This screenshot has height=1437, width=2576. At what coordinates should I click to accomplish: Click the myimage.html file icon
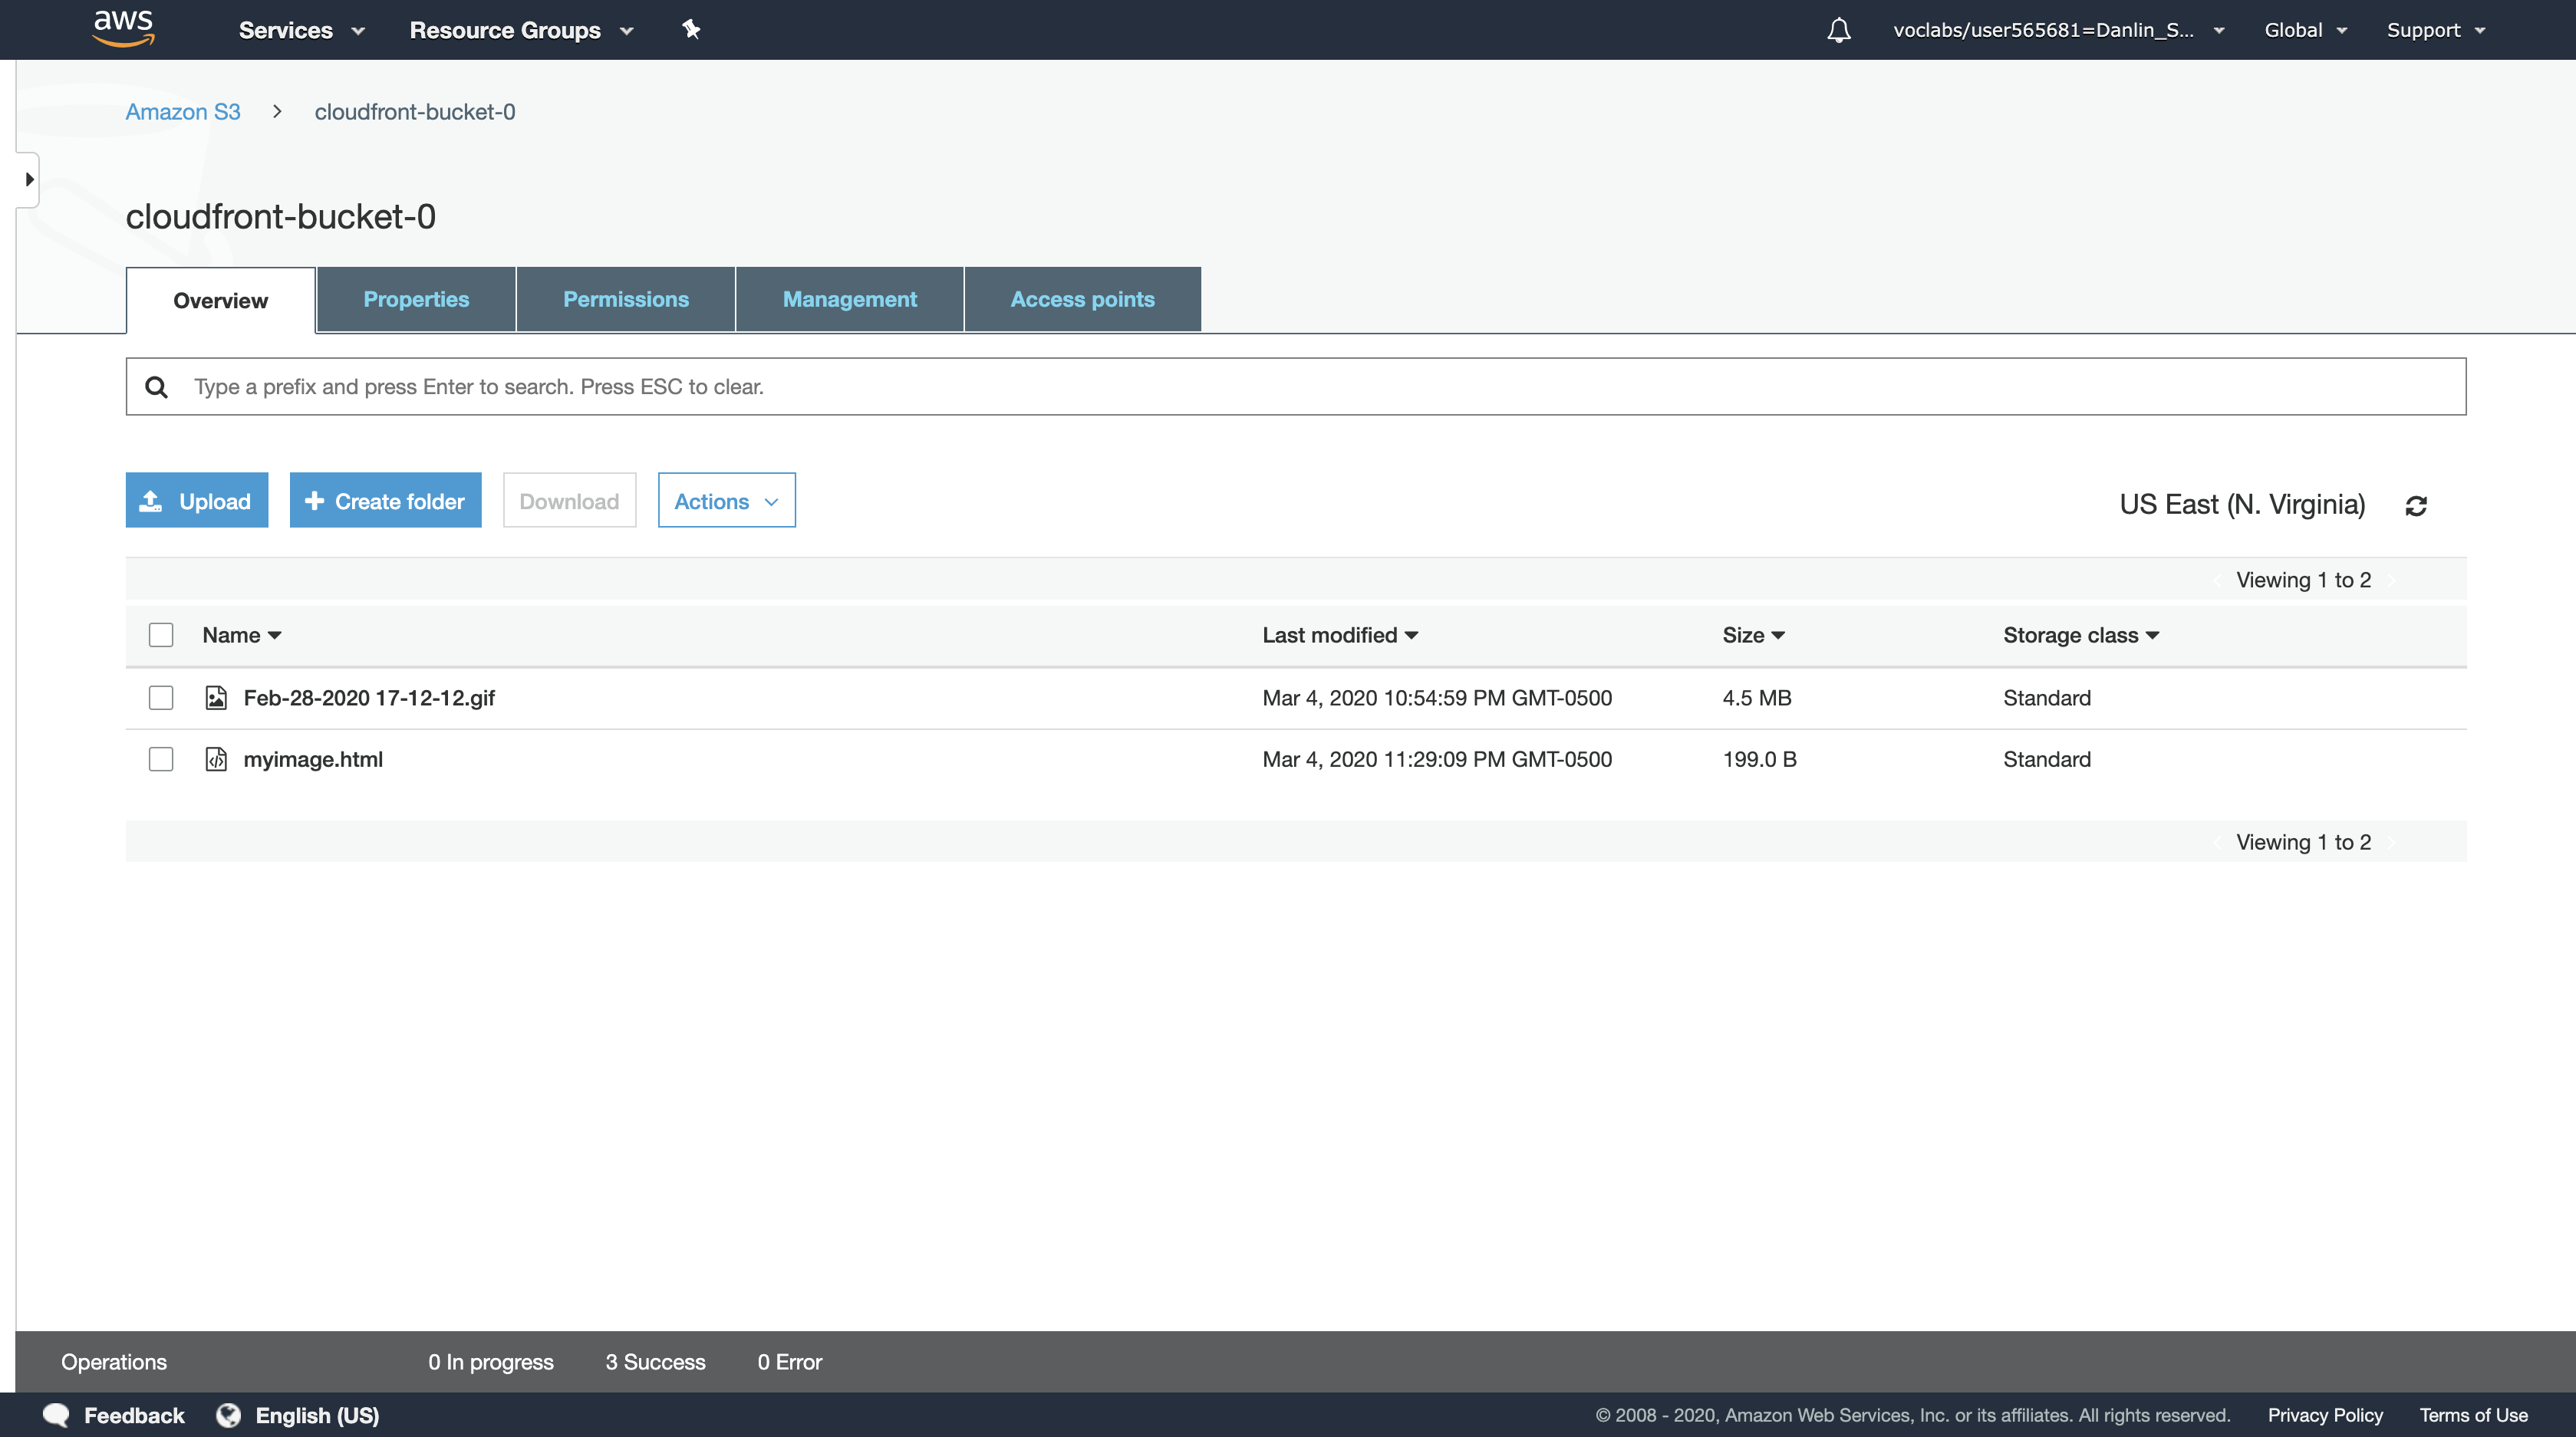(216, 759)
